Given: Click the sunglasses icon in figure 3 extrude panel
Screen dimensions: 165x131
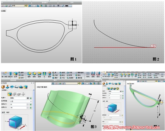Looking at the screenshot, I should click(x=16, y=87).
